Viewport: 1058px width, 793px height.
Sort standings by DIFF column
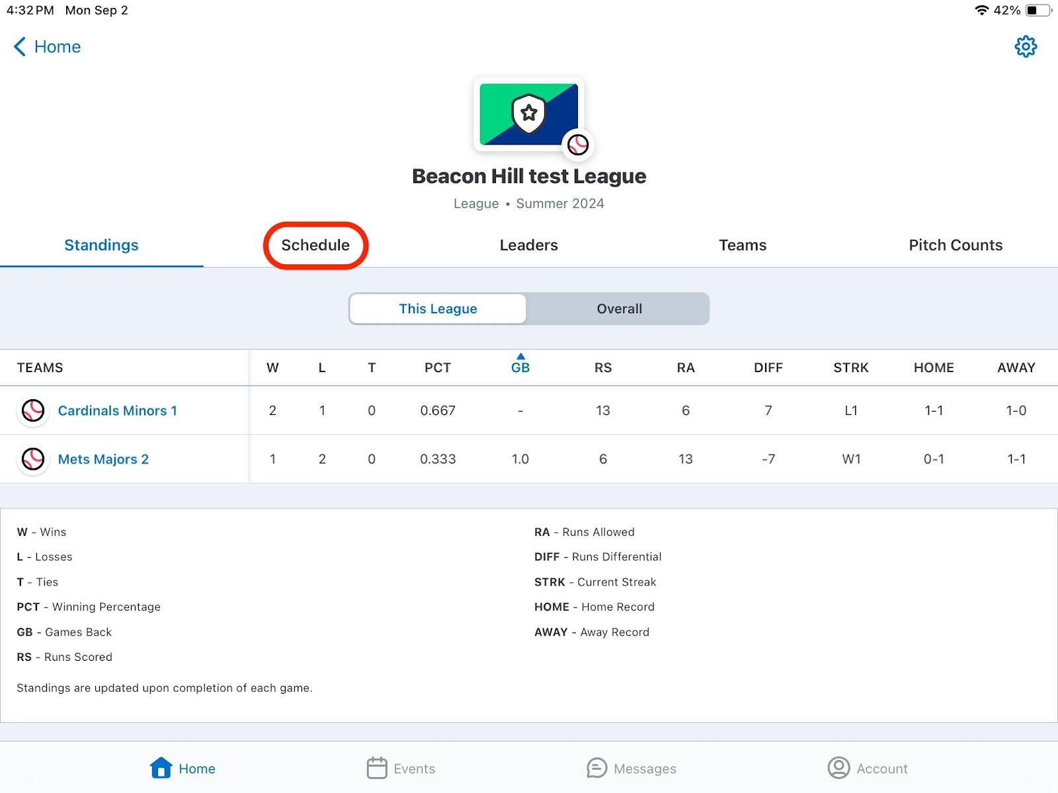(x=768, y=367)
